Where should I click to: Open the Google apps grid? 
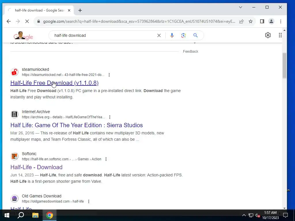coord(280,35)
